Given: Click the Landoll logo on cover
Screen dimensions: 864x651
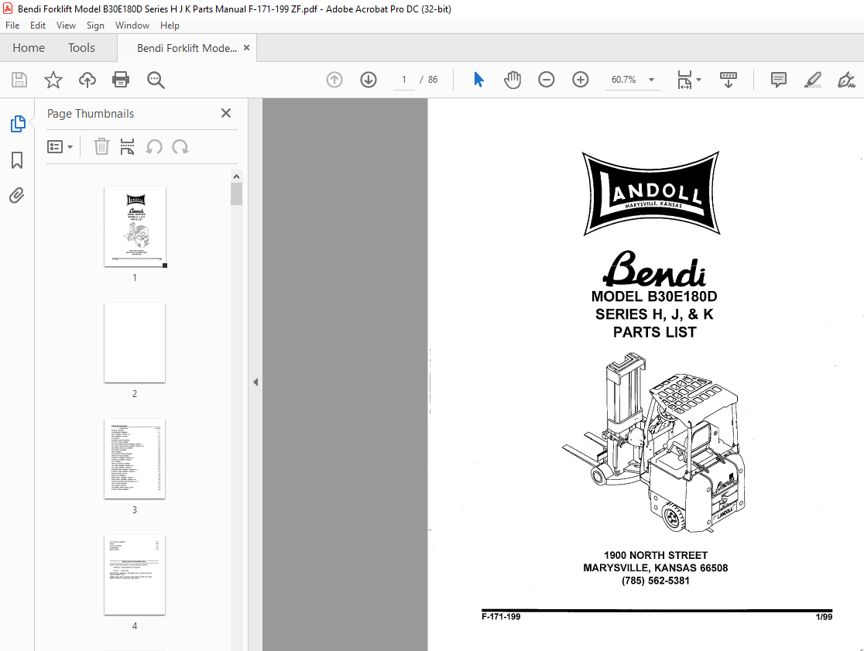Looking at the screenshot, I should [651, 194].
